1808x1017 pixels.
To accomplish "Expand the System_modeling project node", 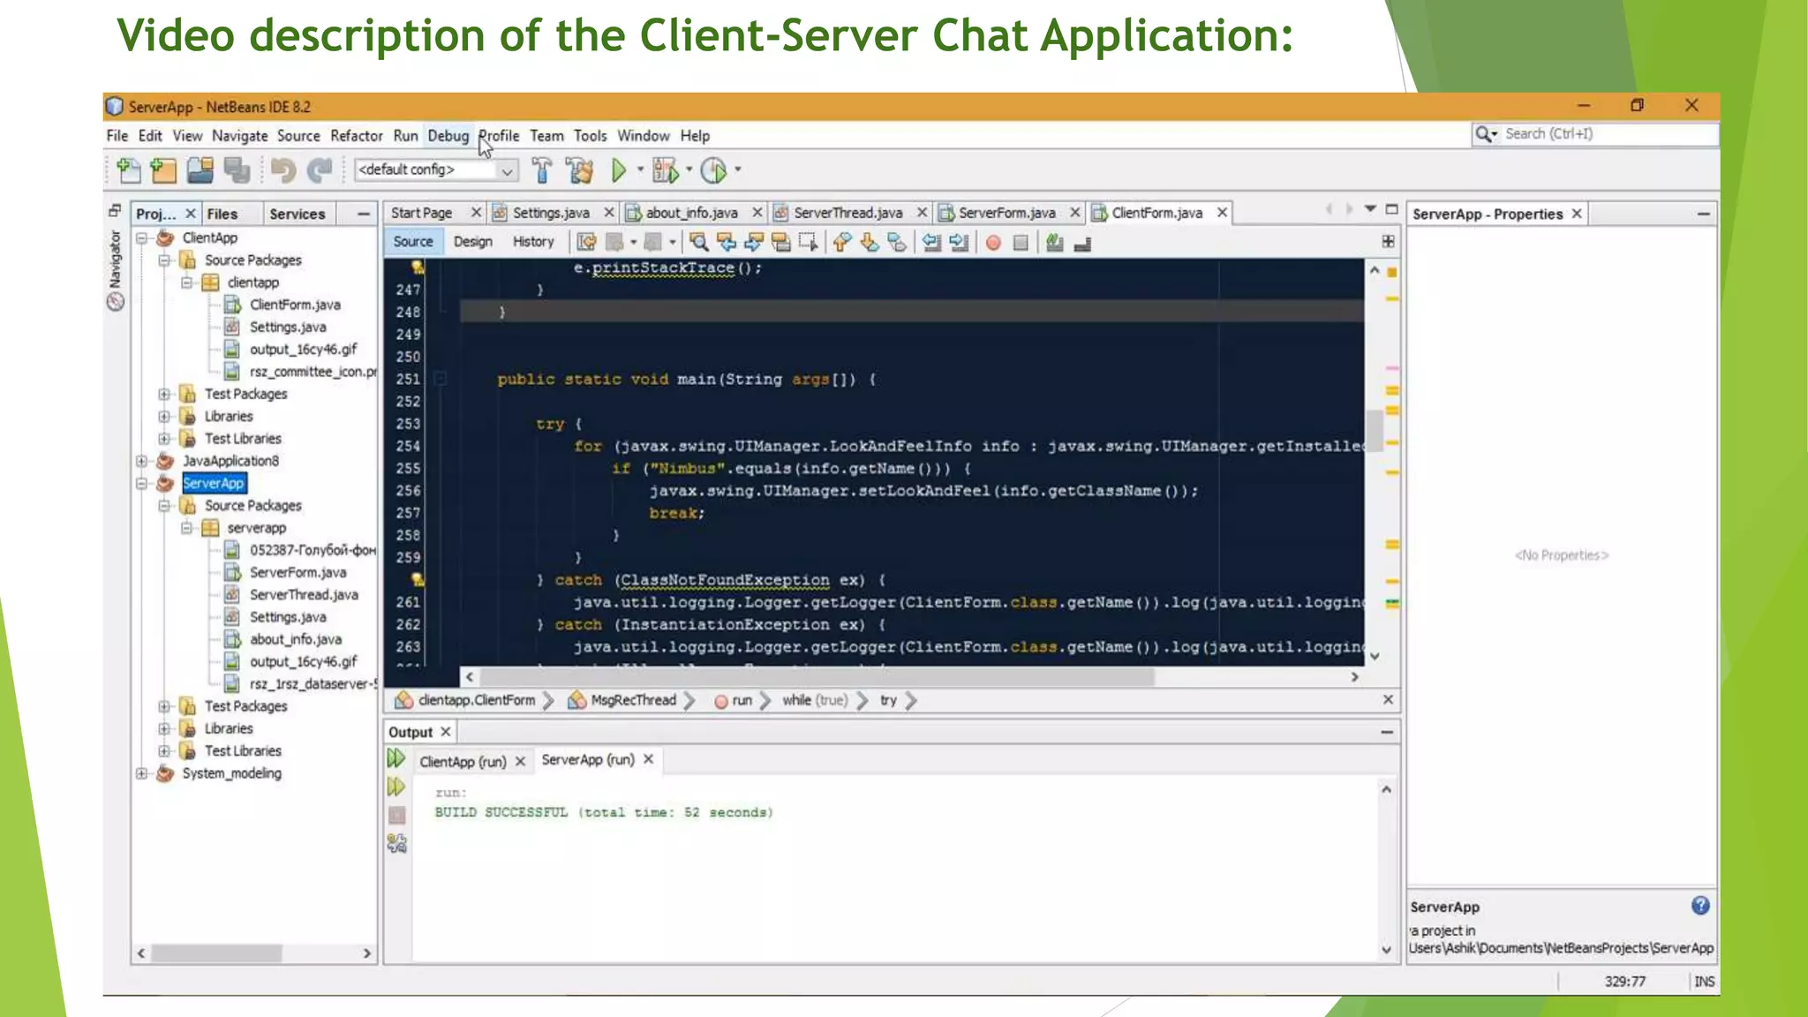I will click(x=141, y=773).
